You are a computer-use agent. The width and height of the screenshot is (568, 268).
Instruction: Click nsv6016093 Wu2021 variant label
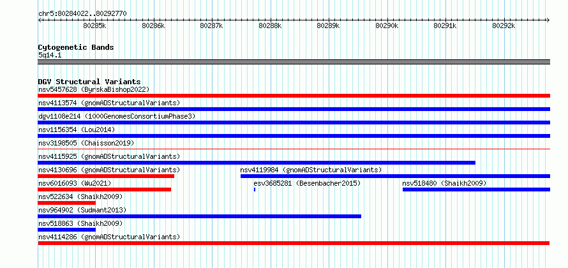75,183
